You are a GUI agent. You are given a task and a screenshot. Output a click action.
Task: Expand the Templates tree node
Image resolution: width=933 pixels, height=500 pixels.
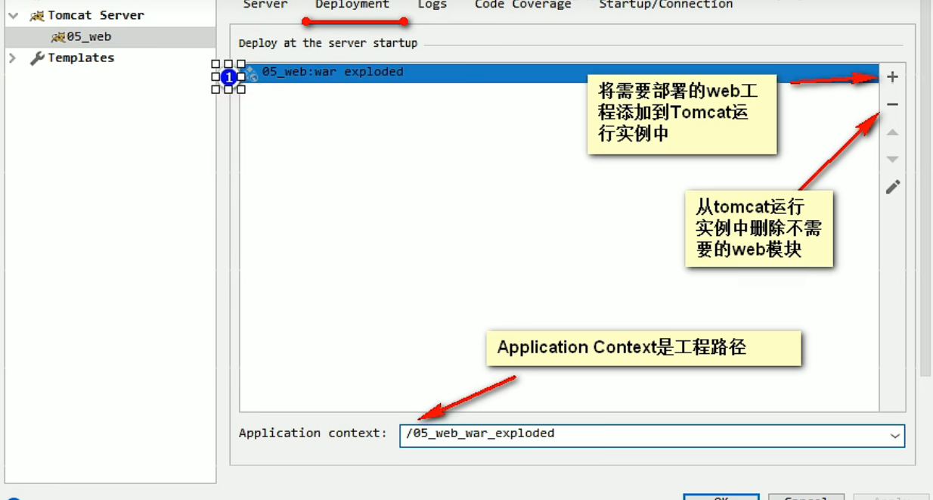13,58
